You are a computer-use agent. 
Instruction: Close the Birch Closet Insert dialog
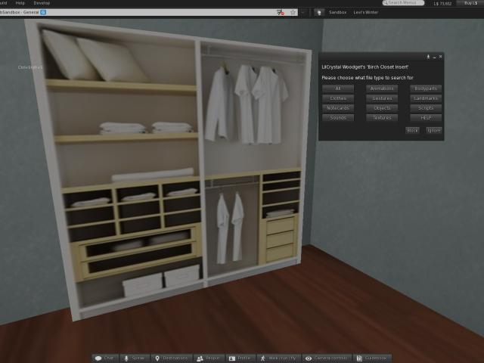[x=440, y=57]
